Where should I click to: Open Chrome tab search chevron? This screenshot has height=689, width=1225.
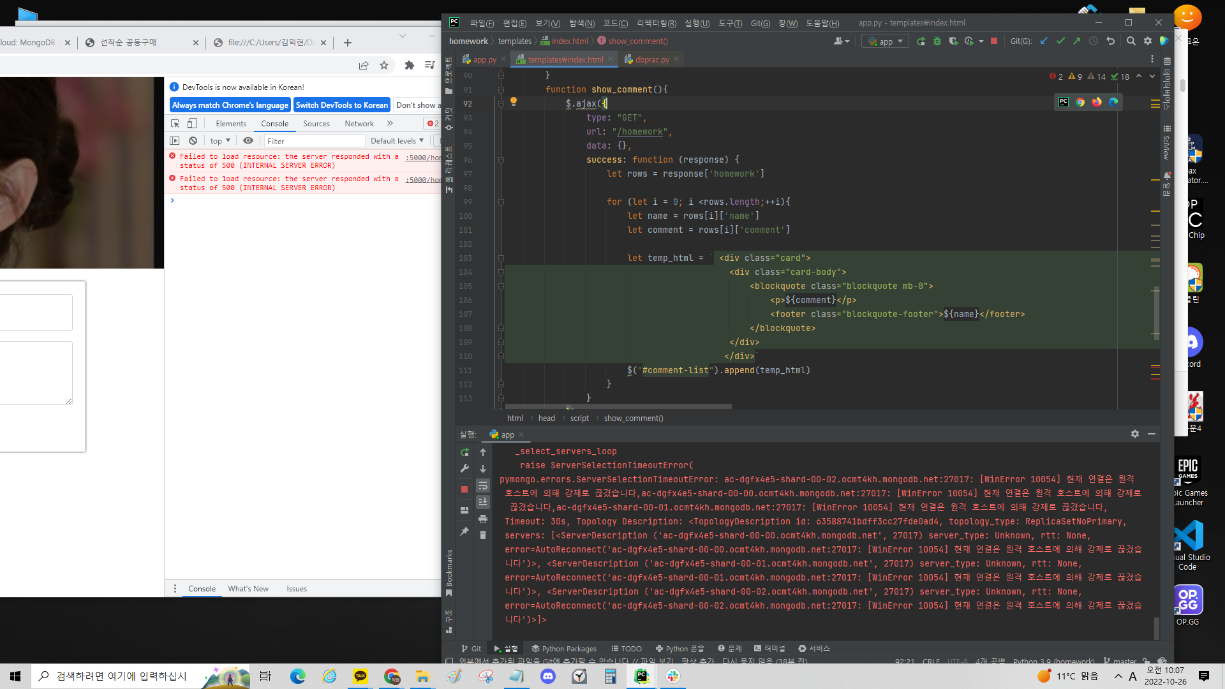point(403,36)
